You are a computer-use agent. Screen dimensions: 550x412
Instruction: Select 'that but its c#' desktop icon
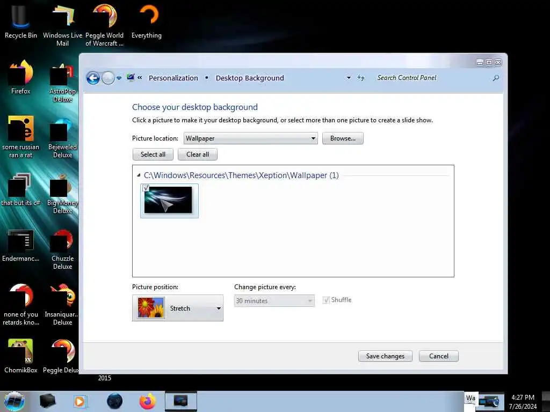click(20, 189)
